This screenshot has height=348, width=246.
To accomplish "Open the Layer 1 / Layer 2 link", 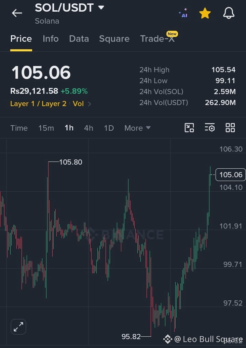I will coord(38,104).
